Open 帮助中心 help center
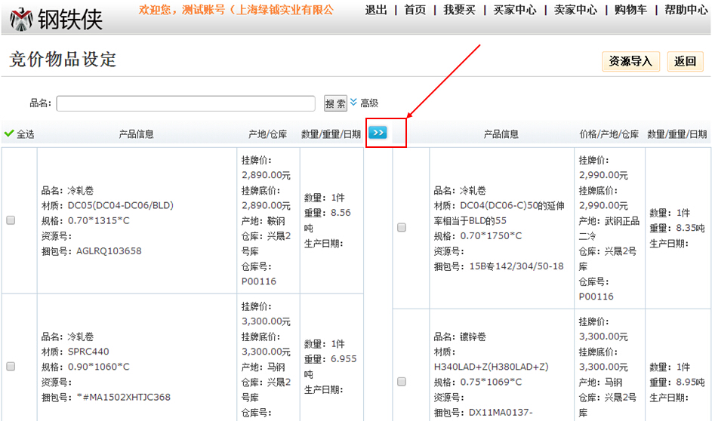This screenshot has height=421, width=712. tap(686, 10)
